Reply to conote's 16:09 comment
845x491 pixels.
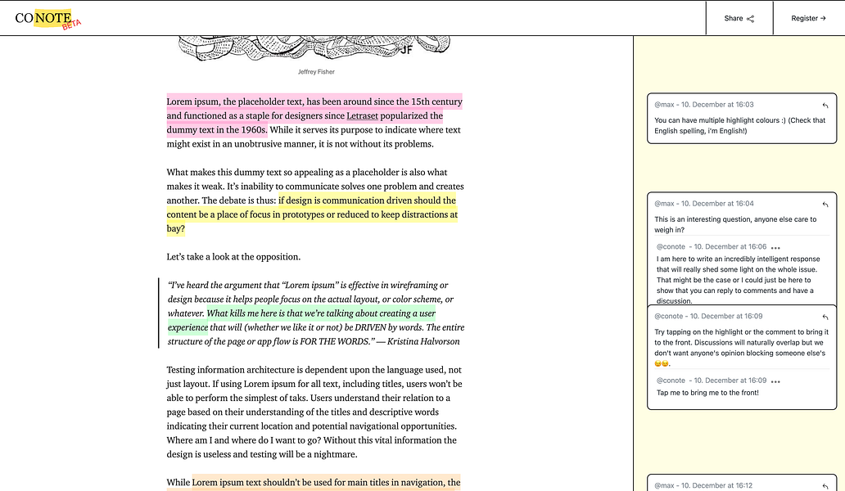pyautogui.click(x=825, y=318)
